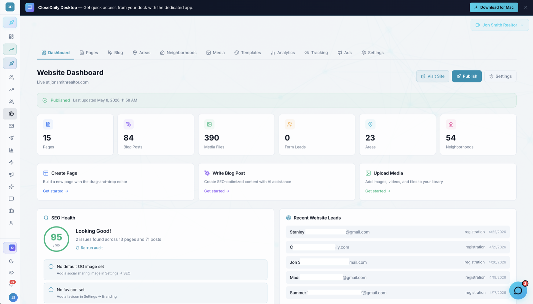
Task: Open the sparkles AI icon in sidebar
Action: coord(11,187)
